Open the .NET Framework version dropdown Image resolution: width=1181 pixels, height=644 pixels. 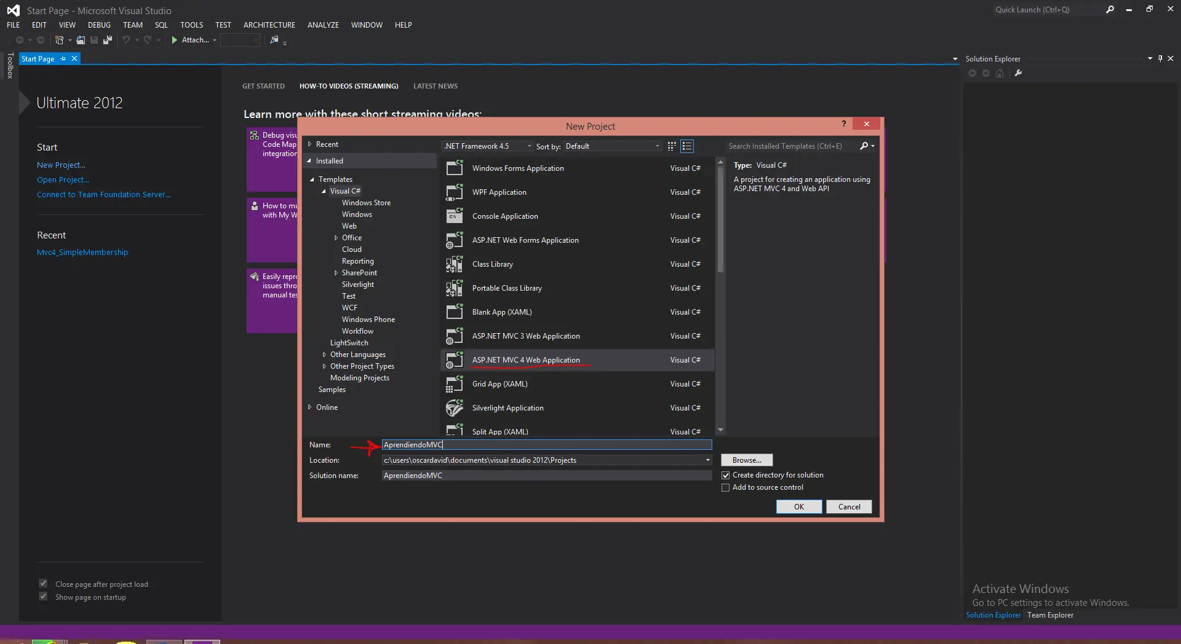point(488,146)
